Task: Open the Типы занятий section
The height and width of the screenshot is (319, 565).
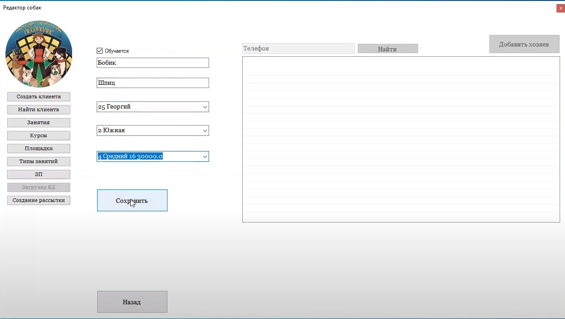Action: coord(39,161)
